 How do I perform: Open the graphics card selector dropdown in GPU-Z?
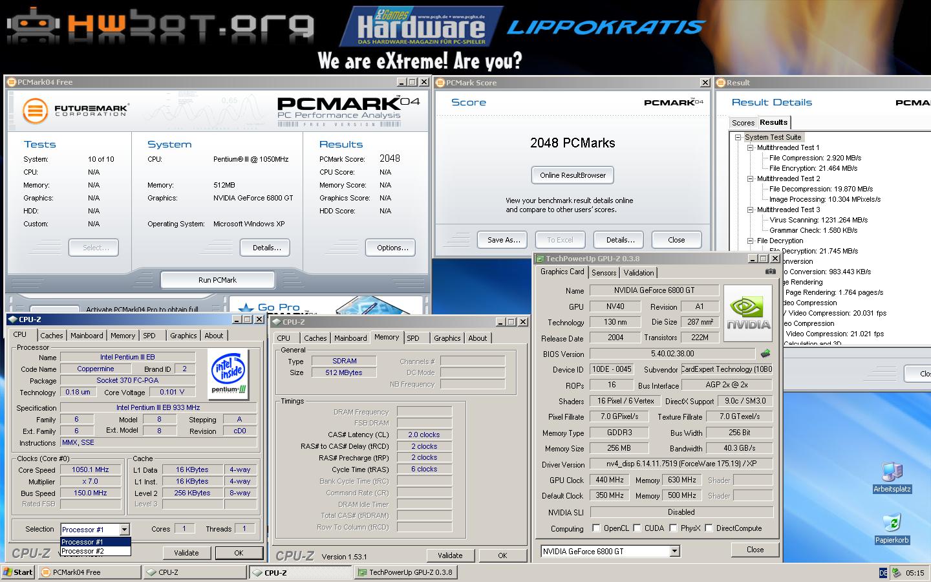[x=674, y=552]
